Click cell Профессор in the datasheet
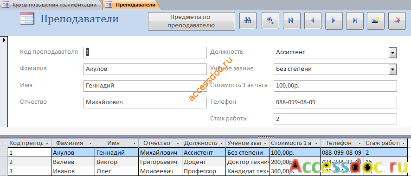Viewport: 411px width, 176px height. coord(204,171)
